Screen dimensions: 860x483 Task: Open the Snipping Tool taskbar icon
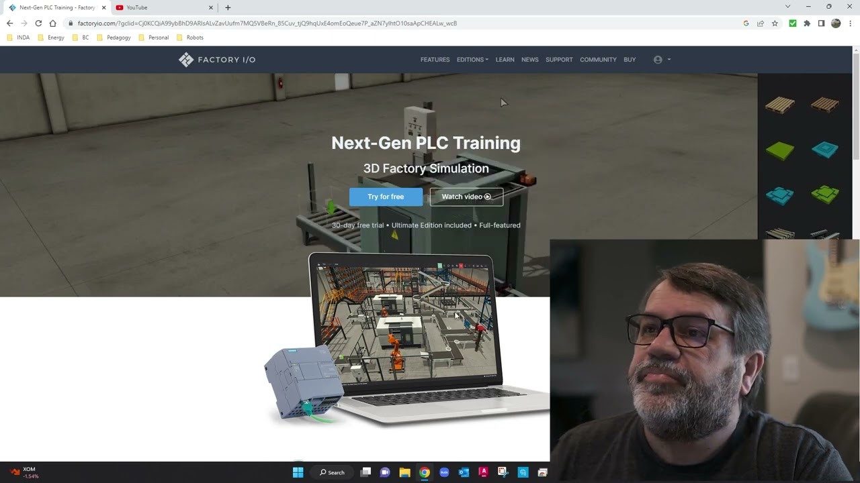pos(503,472)
